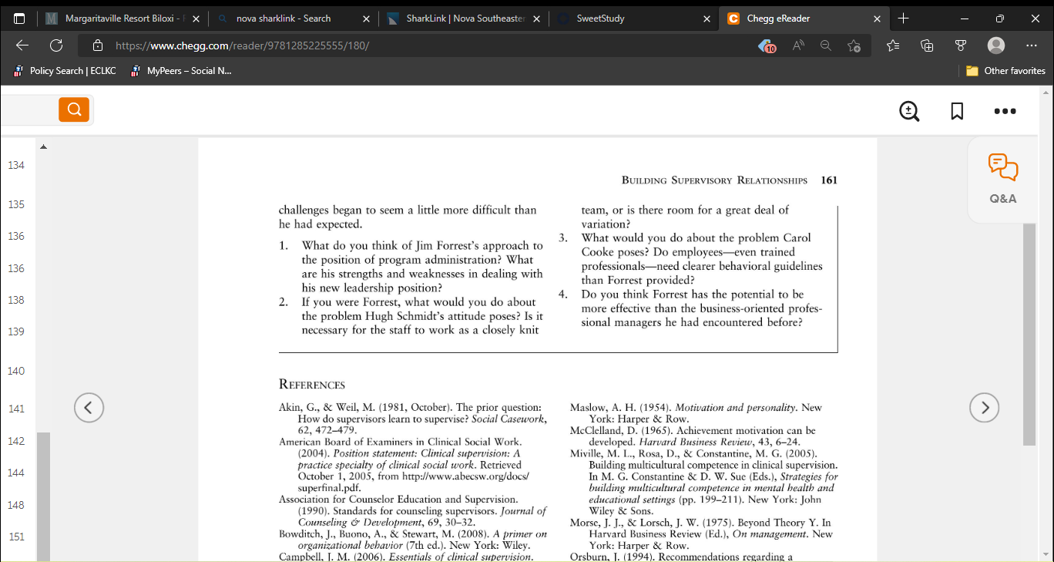Bookmark this page with the bookmark icon
1054x562 pixels.
(x=957, y=111)
